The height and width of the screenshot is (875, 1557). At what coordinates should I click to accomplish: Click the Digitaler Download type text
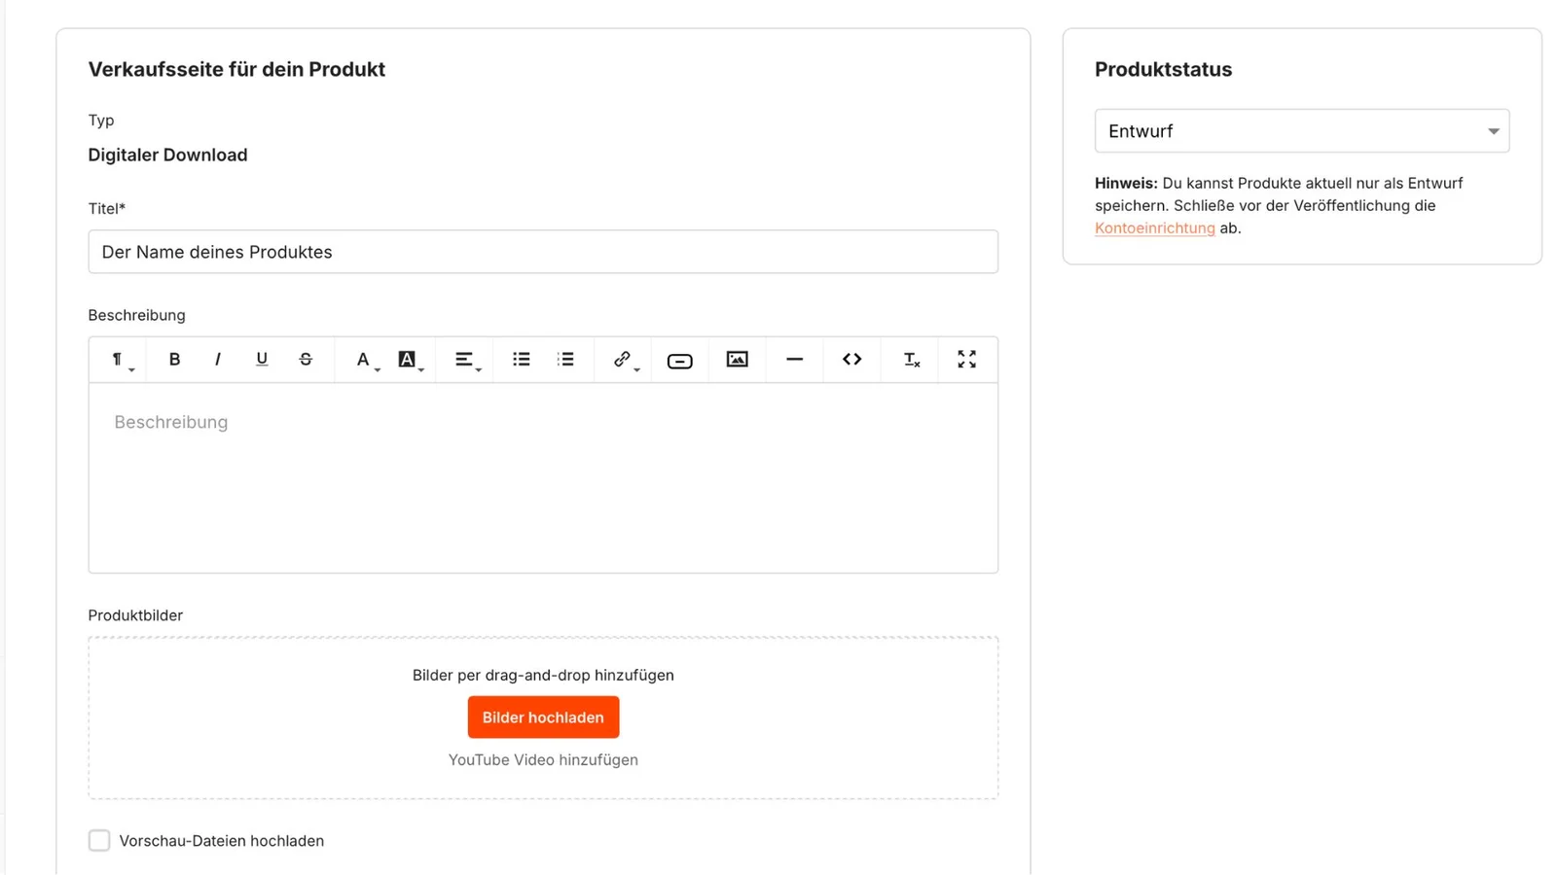click(x=168, y=156)
